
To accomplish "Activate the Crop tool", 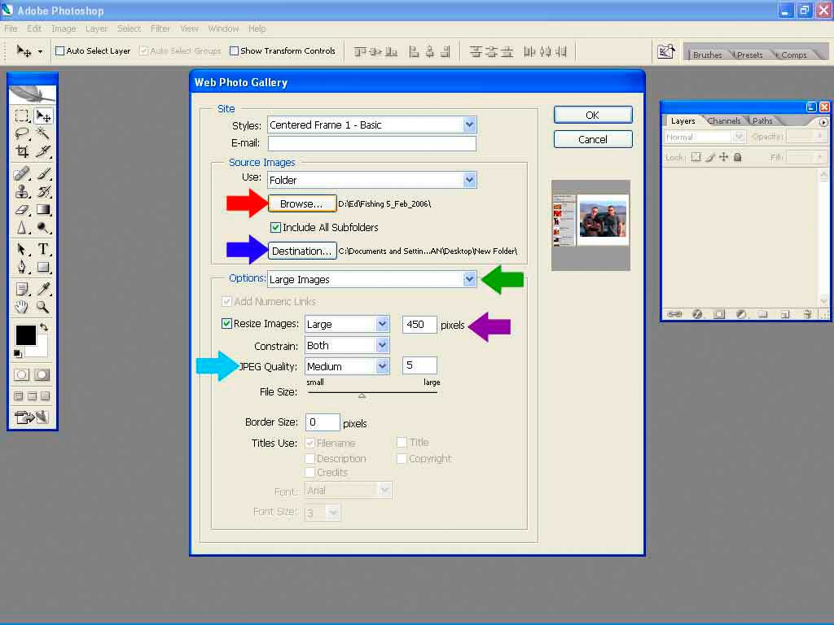I will [x=22, y=151].
